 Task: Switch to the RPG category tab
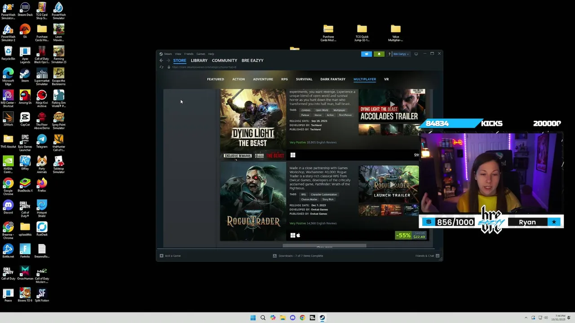284,79
